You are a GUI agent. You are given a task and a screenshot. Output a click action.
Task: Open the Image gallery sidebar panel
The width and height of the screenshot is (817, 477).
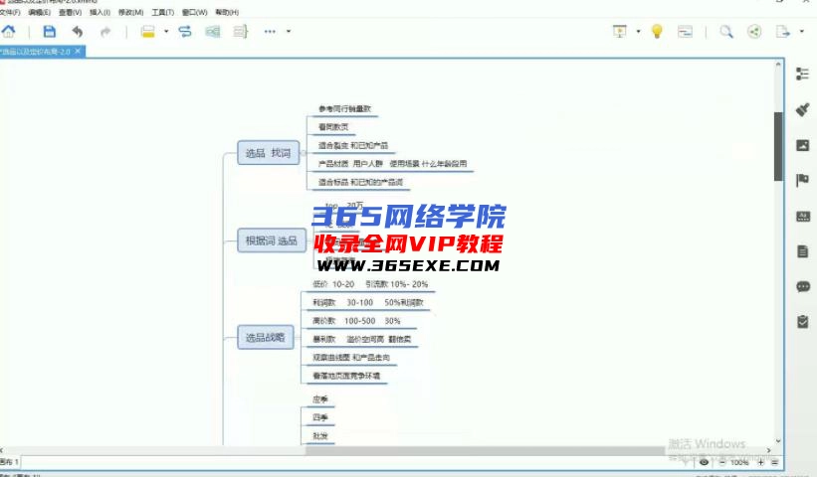pos(803,144)
